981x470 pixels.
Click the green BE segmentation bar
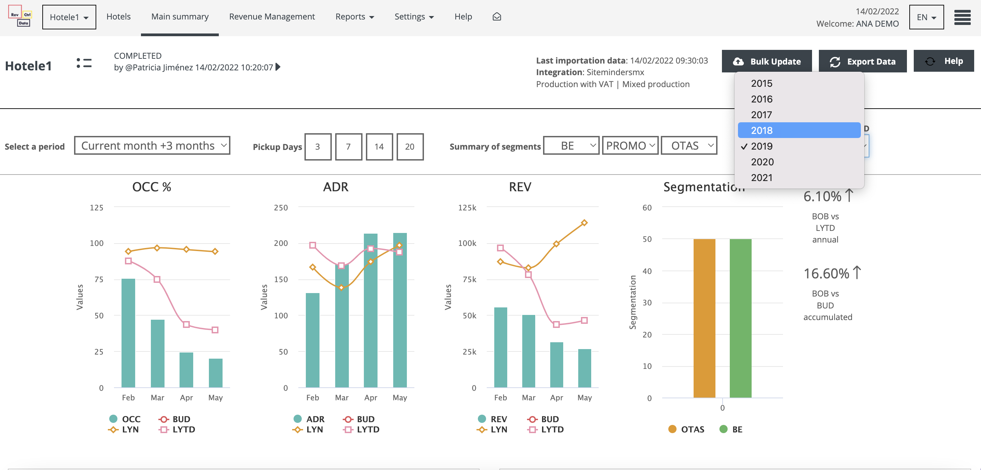(x=740, y=318)
